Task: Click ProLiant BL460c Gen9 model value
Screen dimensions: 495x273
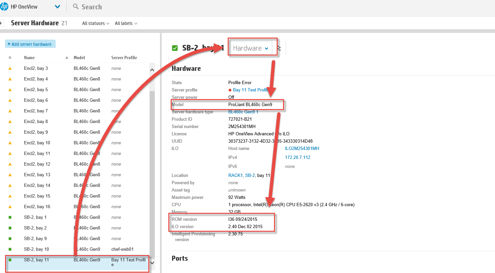Action: click(250, 104)
